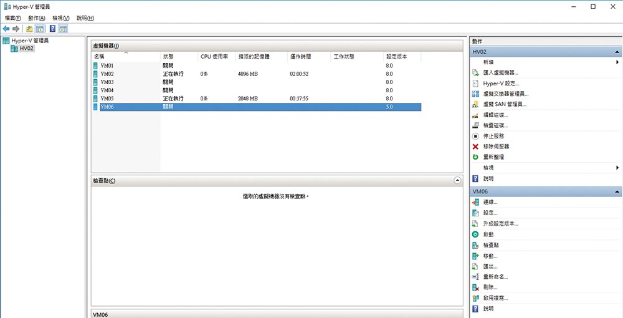Click the 2048 MB memory cell of VM05

(248, 99)
